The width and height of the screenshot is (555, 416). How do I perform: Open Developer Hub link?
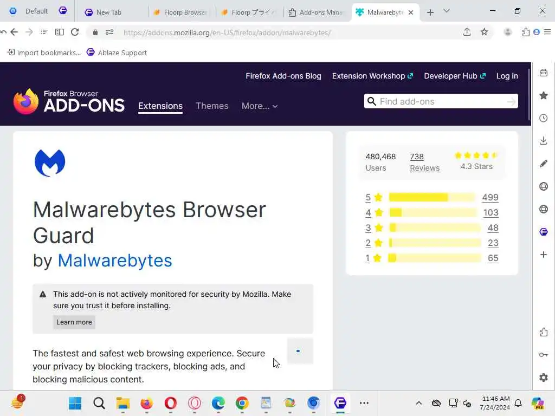coord(455,76)
